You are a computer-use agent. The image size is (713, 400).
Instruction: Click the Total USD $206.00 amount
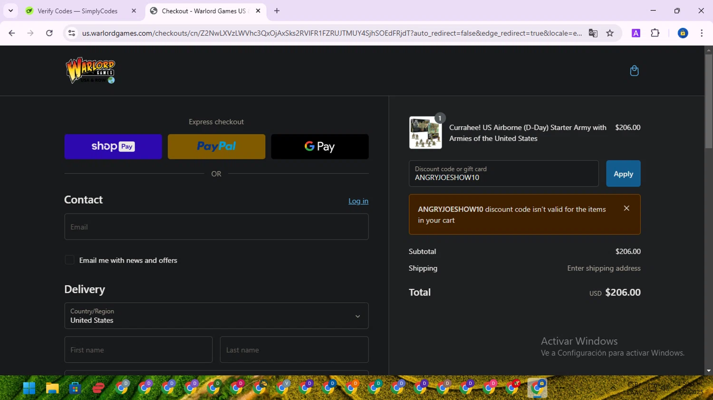click(623, 292)
